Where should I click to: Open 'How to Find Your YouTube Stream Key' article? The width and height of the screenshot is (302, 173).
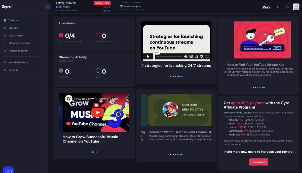[256, 65]
